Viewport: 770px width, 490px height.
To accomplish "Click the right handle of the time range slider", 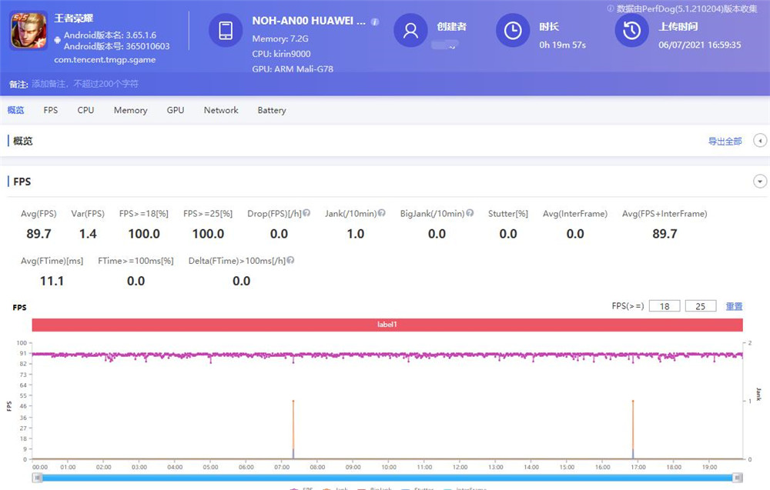I will coord(737,477).
